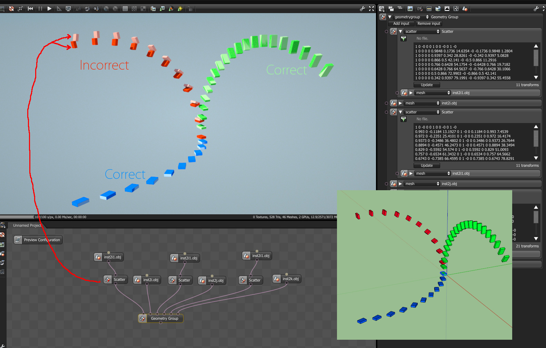Open the mesh dropdown for inst2i.obj
The height and width of the screenshot is (348, 546).
(422, 103)
